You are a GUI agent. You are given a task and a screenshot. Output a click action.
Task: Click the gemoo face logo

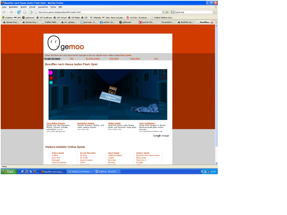click(53, 43)
